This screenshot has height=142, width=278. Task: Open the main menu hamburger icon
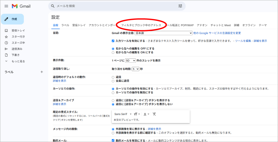[x=6, y=6]
